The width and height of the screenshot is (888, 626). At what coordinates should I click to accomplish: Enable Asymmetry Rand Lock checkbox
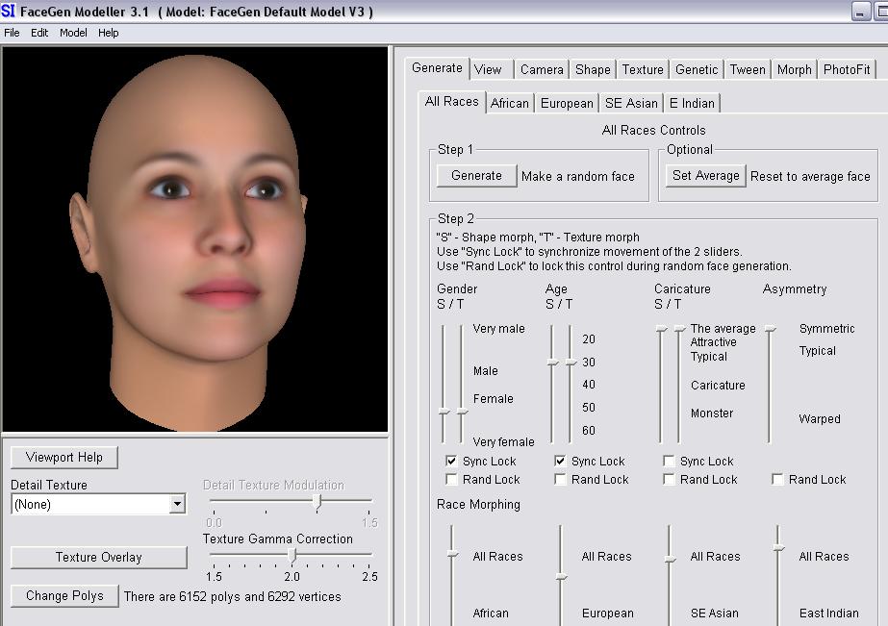coord(777,480)
